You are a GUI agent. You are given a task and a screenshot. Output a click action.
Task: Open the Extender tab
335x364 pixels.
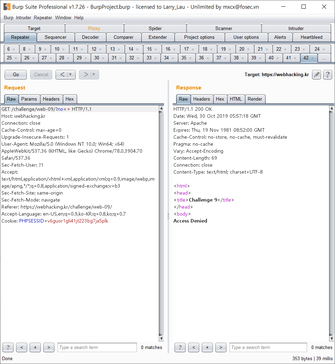158,37
